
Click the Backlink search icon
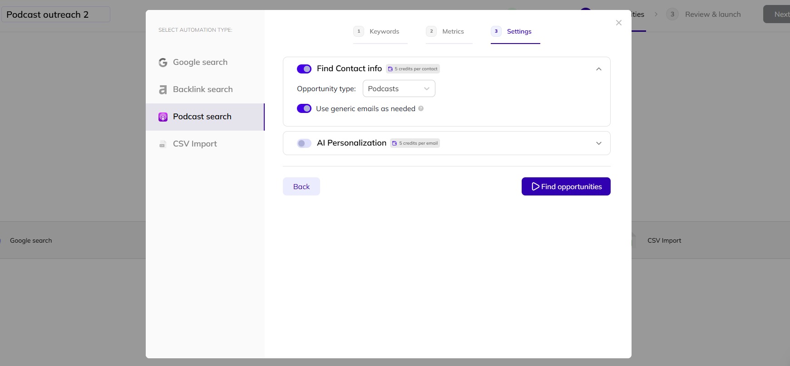pyautogui.click(x=163, y=90)
